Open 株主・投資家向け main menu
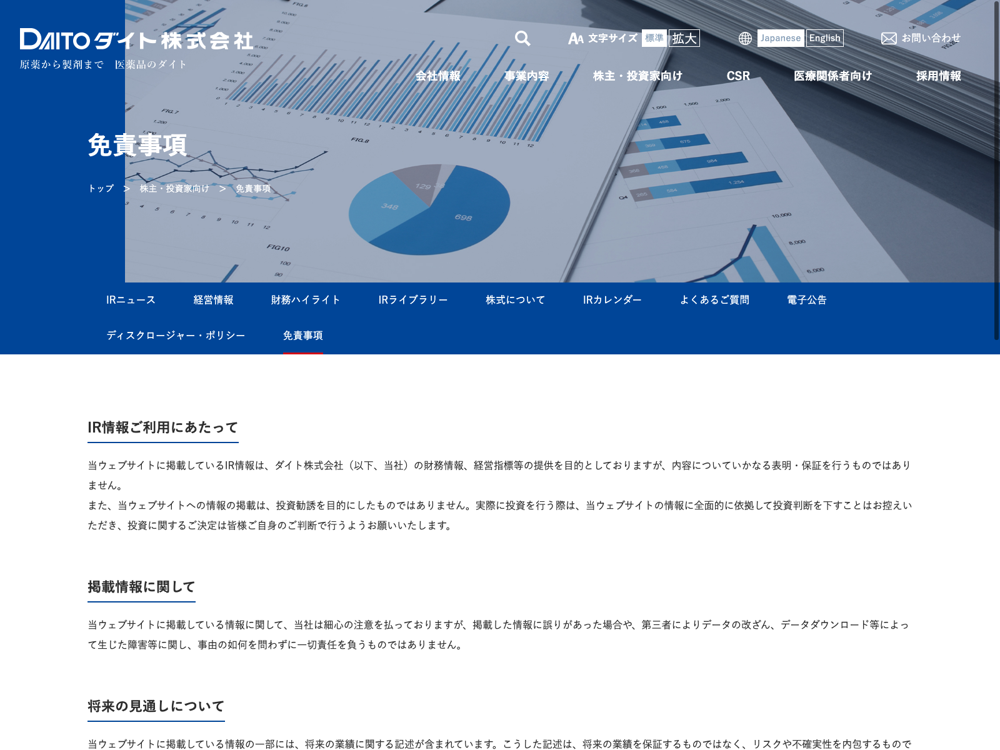1000x750 pixels. 637,76
